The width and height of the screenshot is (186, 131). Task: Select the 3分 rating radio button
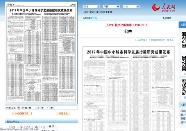(x=26, y=127)
